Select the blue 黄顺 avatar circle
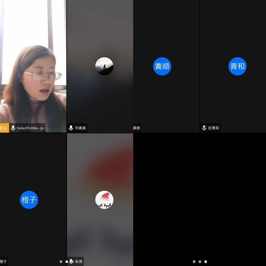 coord(162,66)
